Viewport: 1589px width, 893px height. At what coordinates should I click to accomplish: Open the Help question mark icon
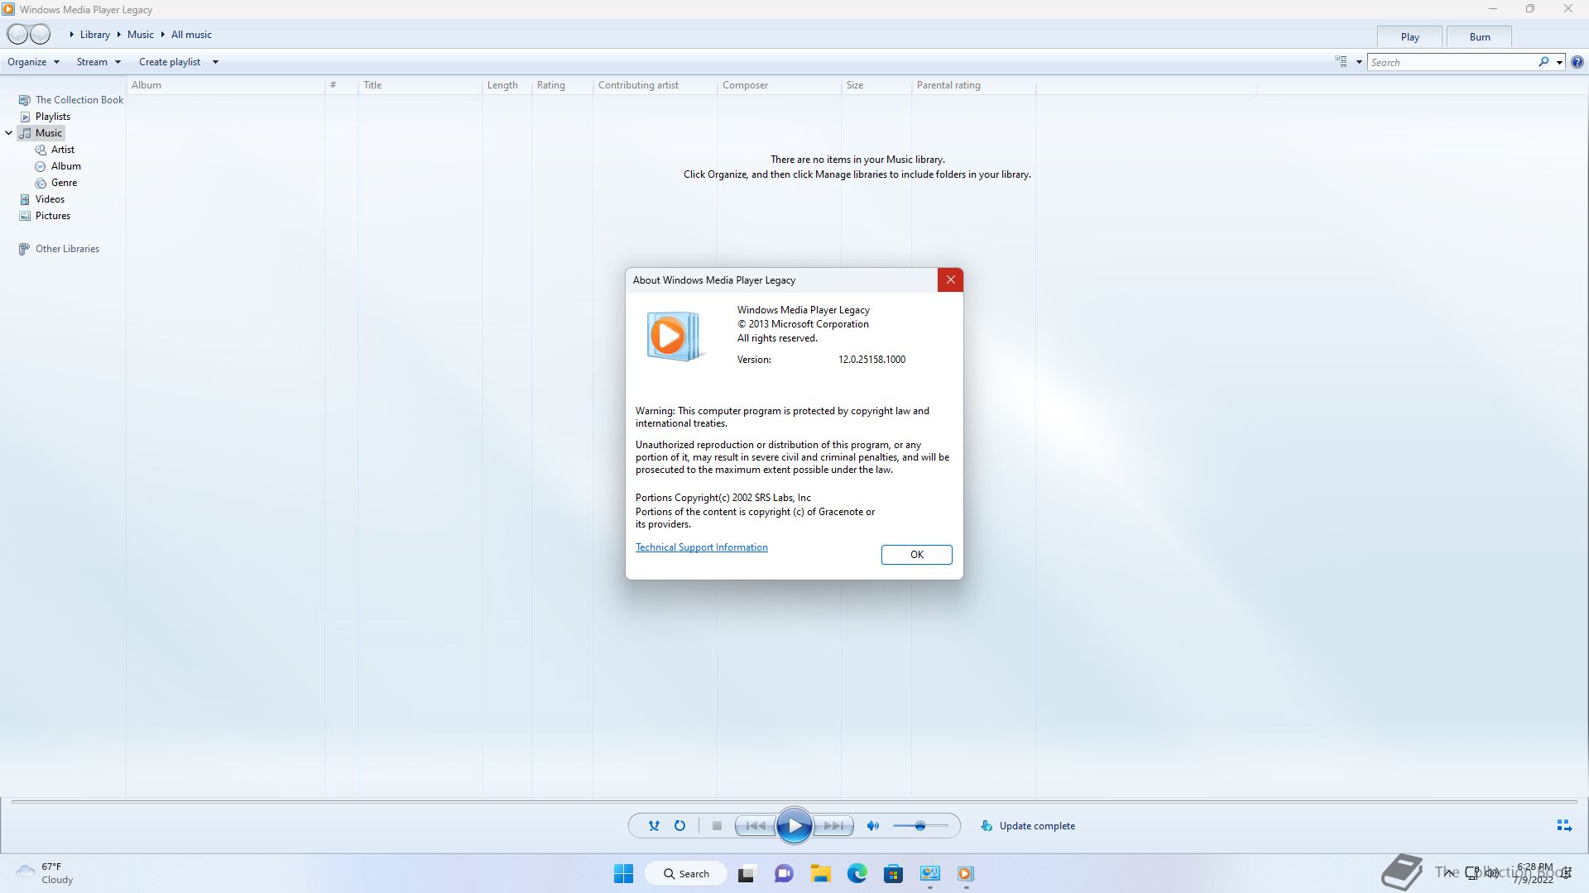click(1577, 62)
